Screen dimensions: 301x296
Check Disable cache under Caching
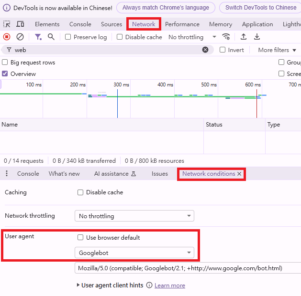pyautogui.click(x=80, y=192)
